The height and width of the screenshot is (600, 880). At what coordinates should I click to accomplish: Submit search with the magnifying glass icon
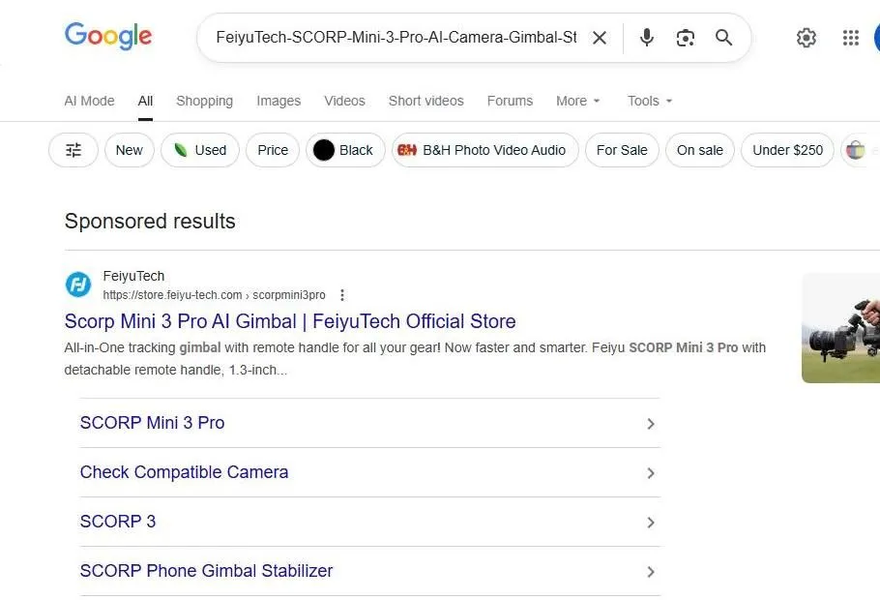click(724, 38)
